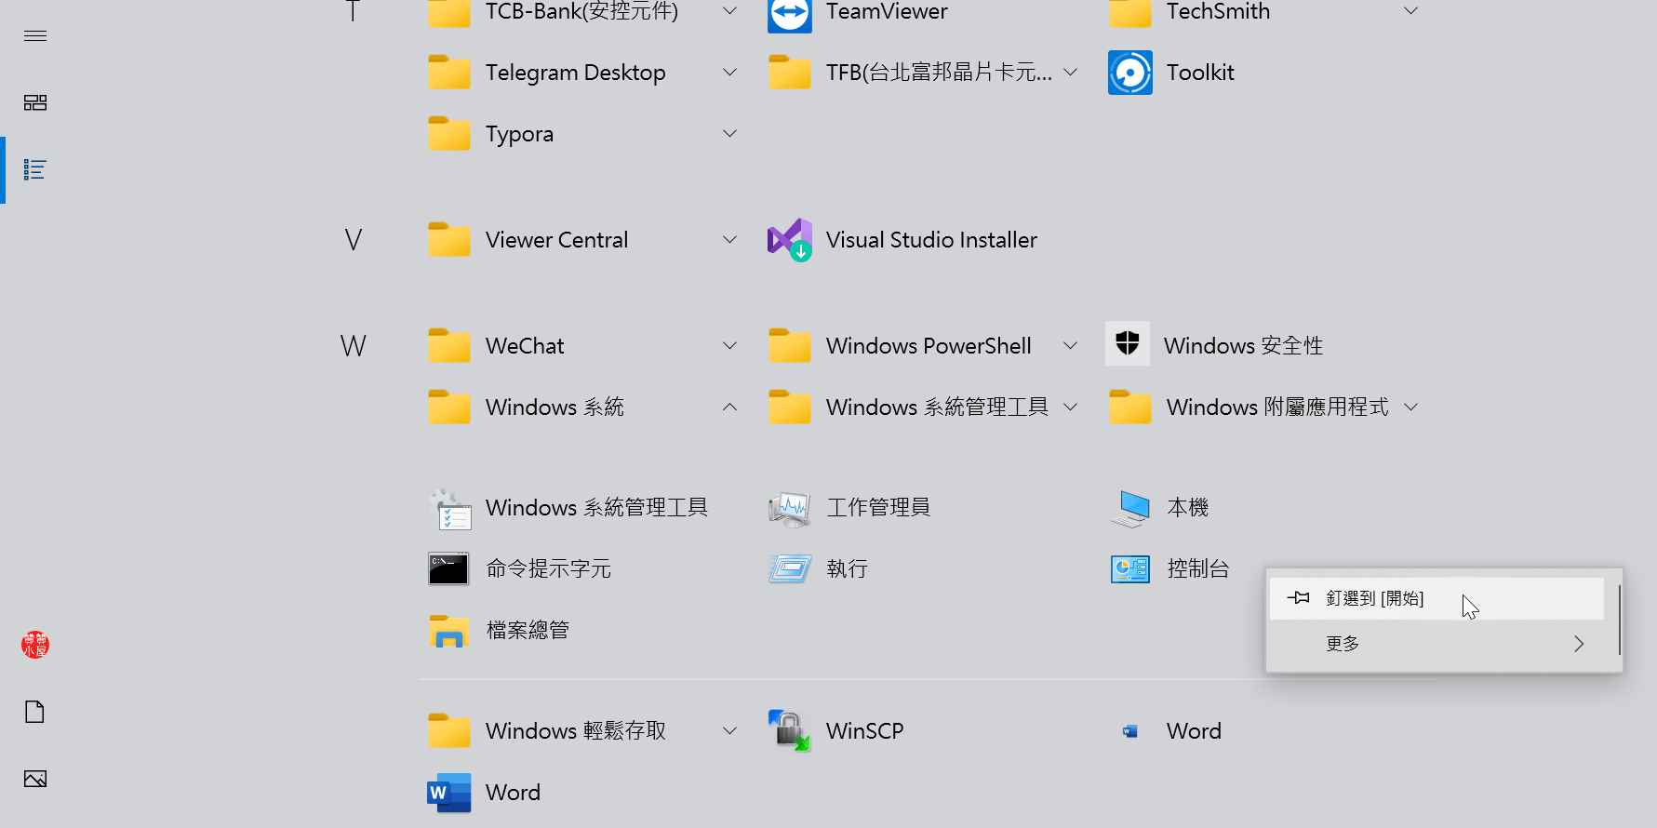Launch TeamViewer from its icon

coord(790,13)
